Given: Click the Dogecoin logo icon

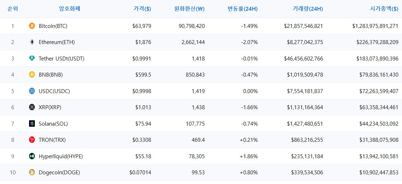Looking at the screenshot, I should [32, 173].
